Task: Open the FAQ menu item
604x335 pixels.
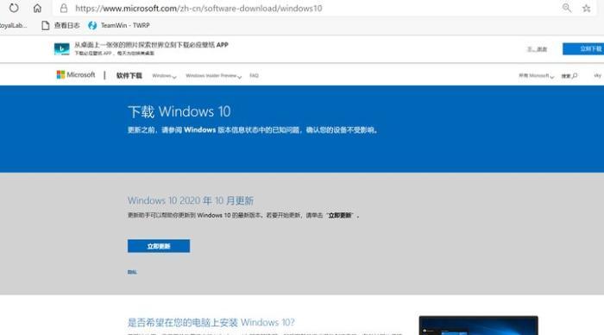Action: (254, 76)
